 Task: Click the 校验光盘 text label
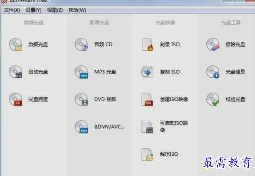point(235,99)
